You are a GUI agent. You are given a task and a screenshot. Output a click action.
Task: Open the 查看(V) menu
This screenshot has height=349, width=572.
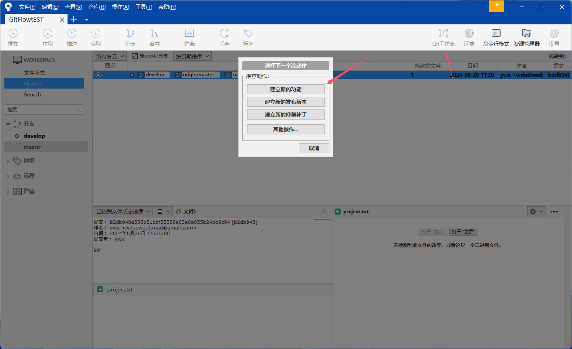pos(73,7)
